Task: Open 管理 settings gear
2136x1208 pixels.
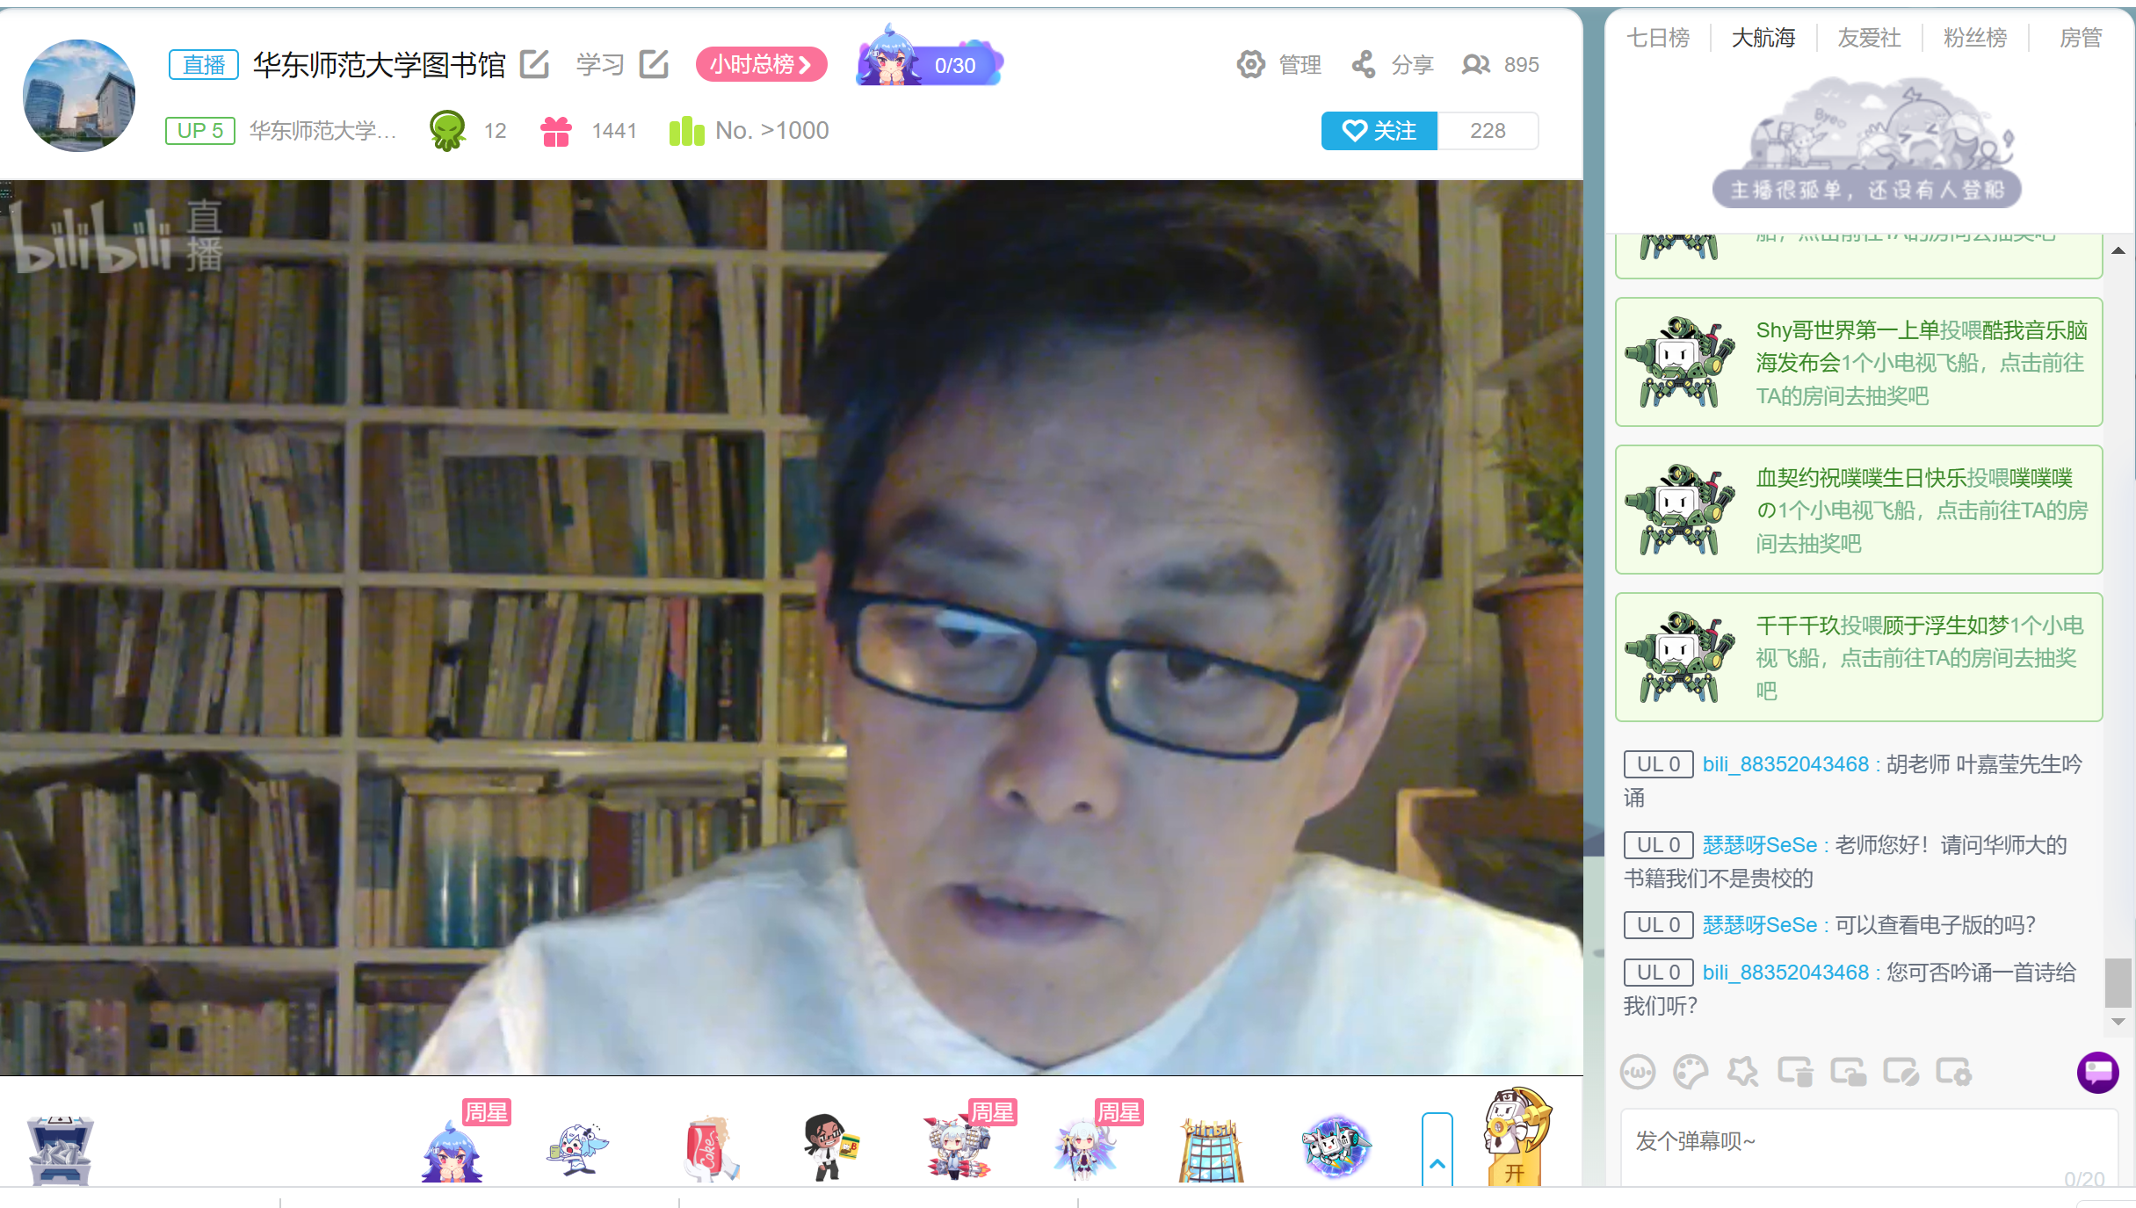Action: coord(1251,64)
